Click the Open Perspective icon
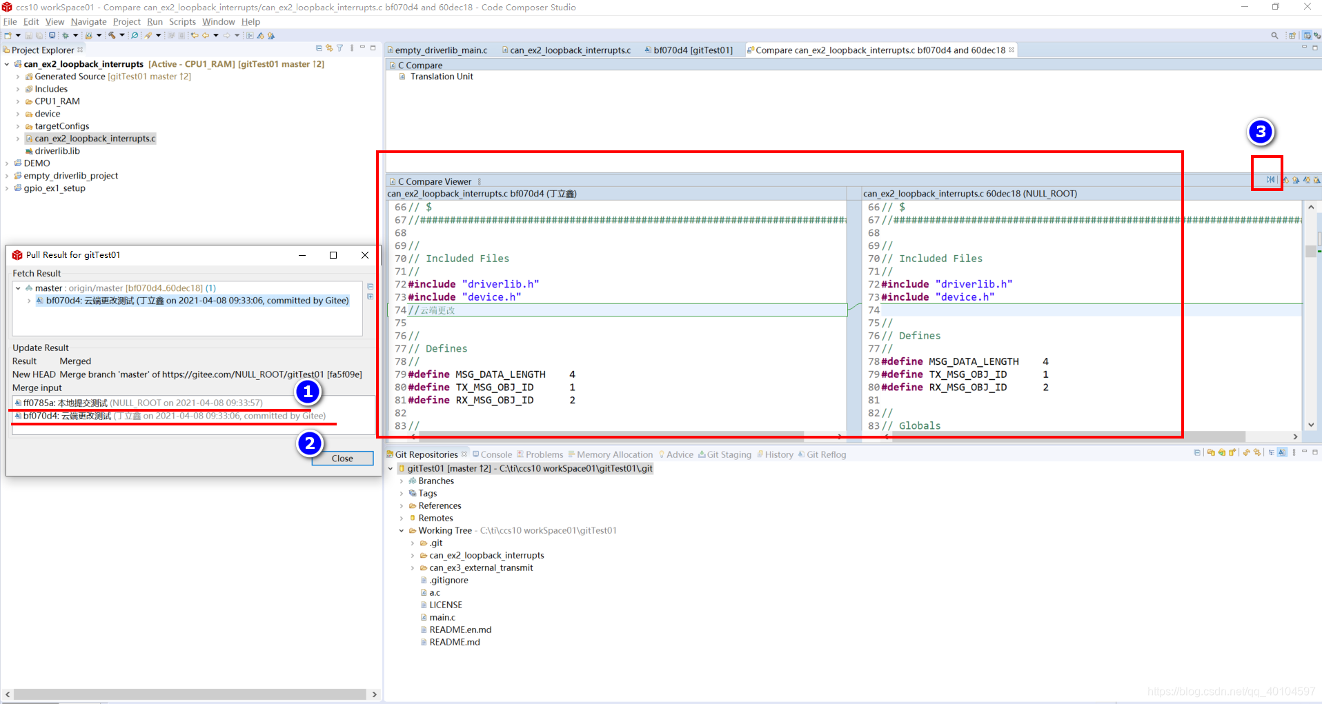The width and height of the screenshot is (1322, 704). point(1292,35)
